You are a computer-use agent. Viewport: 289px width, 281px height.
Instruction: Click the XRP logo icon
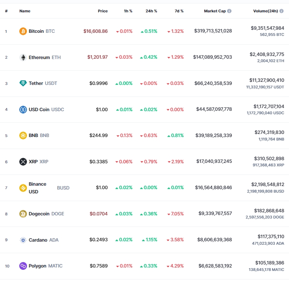[x=23, y=162]
